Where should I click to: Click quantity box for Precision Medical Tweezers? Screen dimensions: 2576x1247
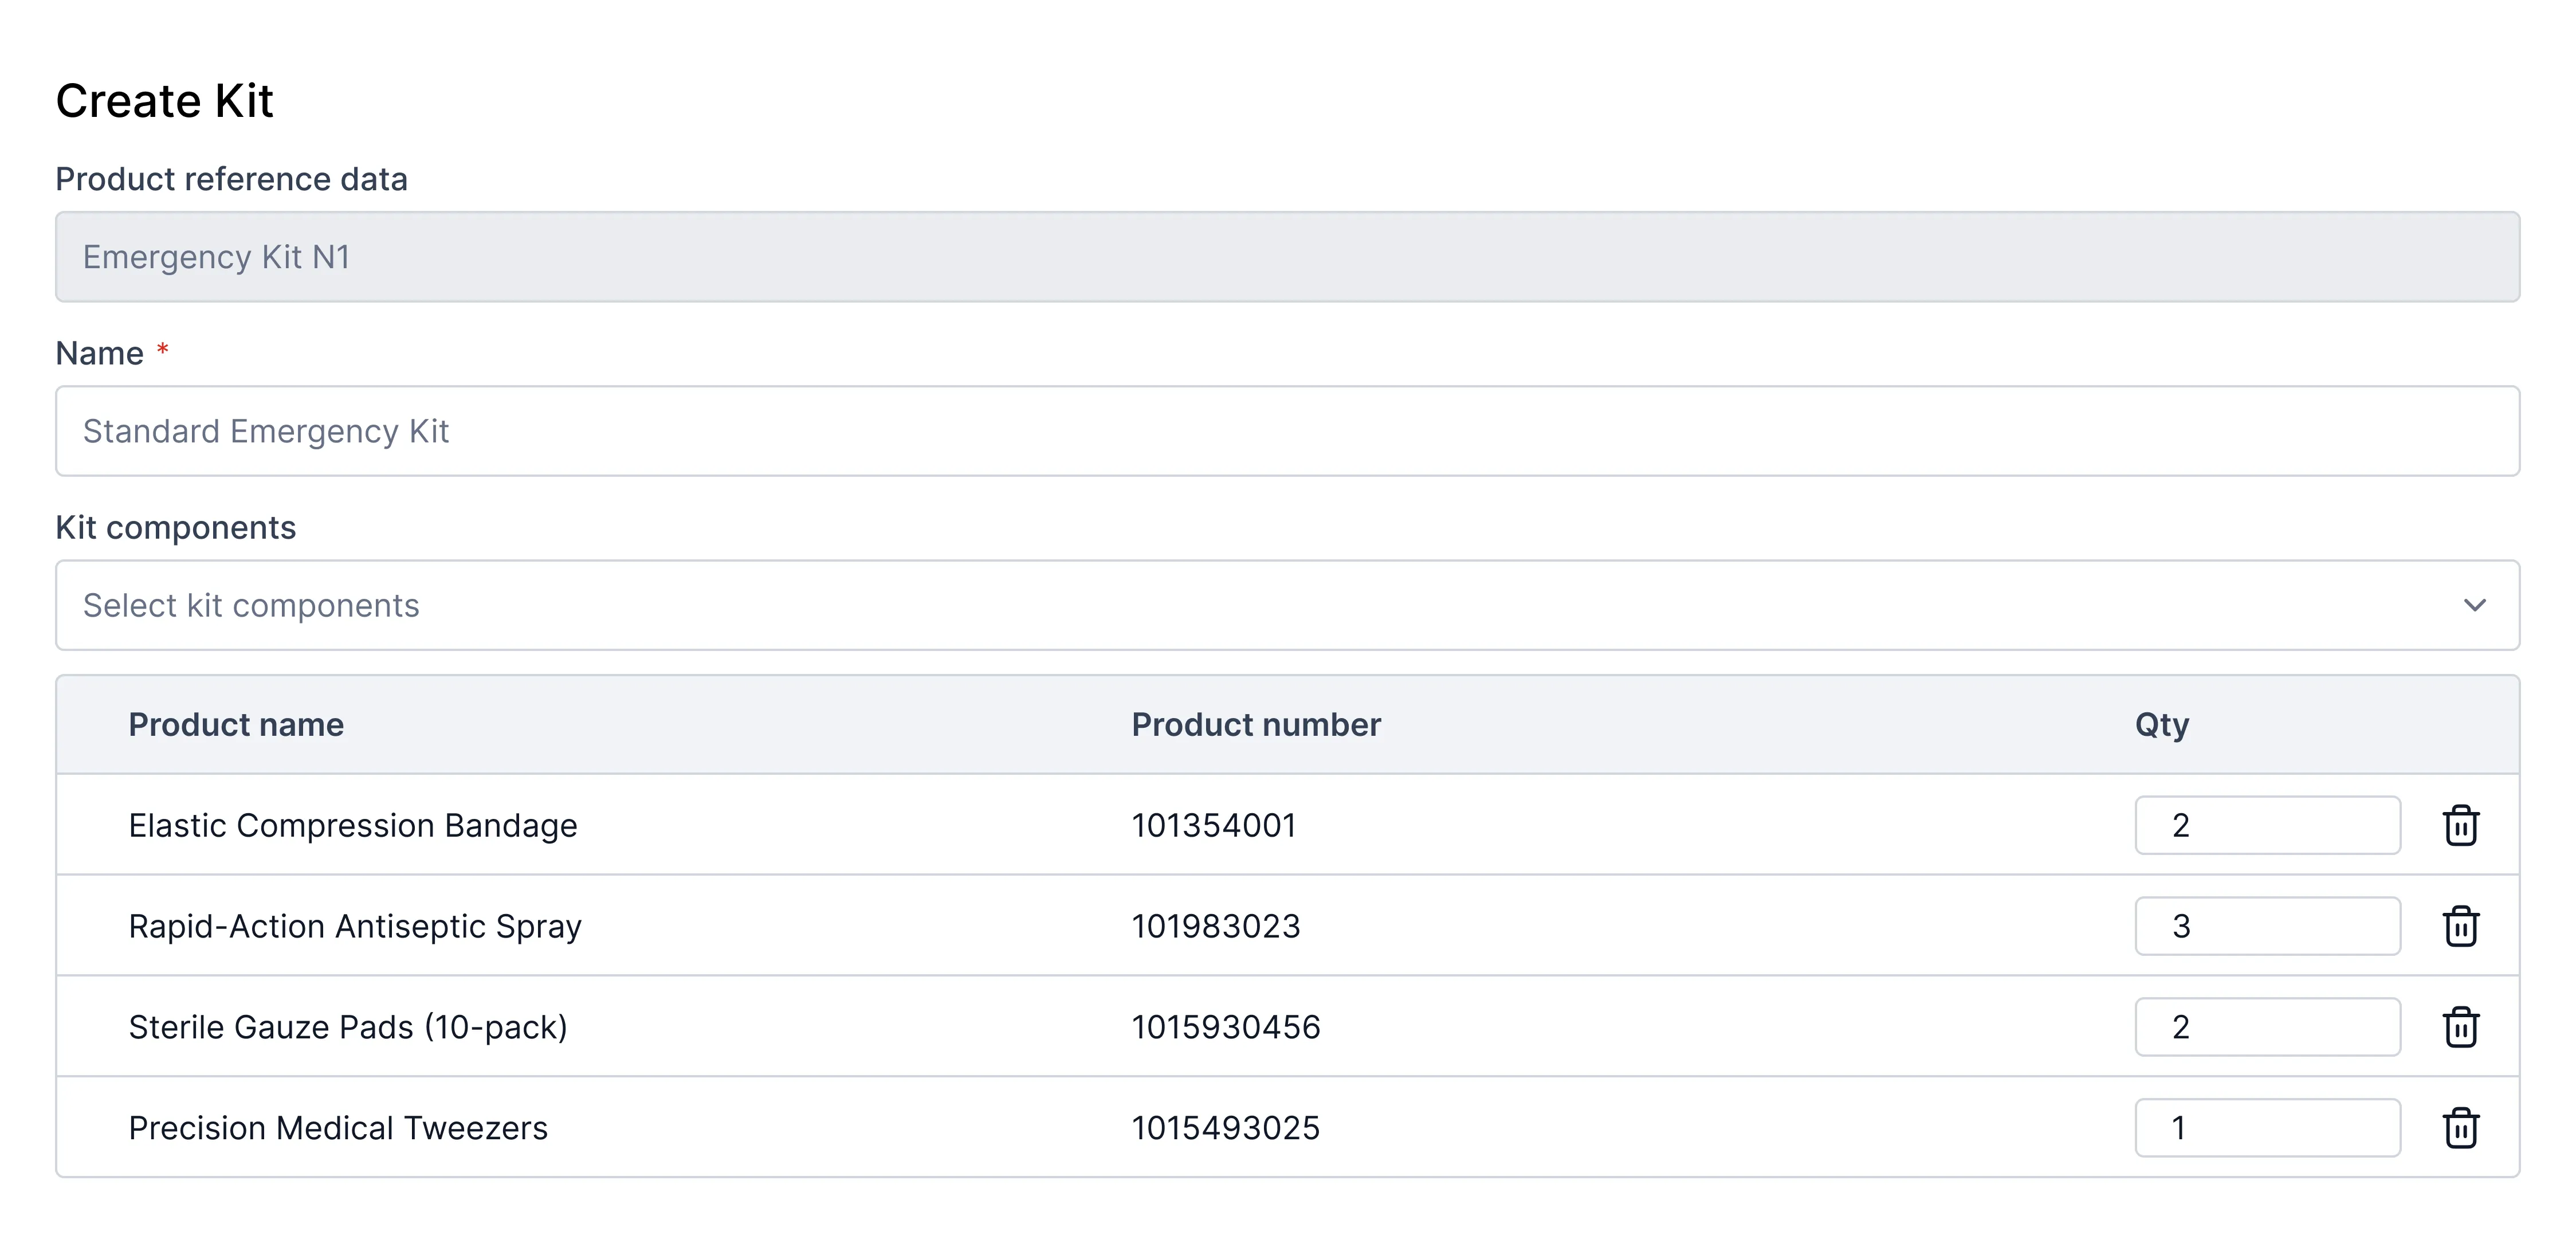[2266, 1128]
